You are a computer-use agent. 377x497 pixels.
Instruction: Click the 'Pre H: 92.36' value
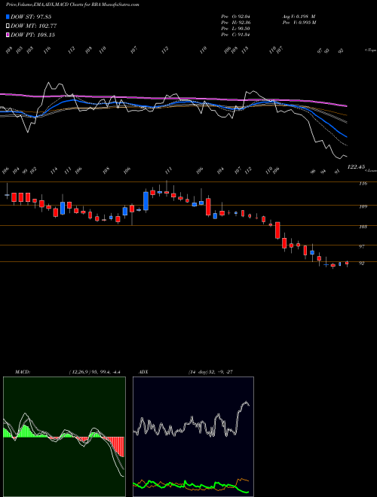236,23
